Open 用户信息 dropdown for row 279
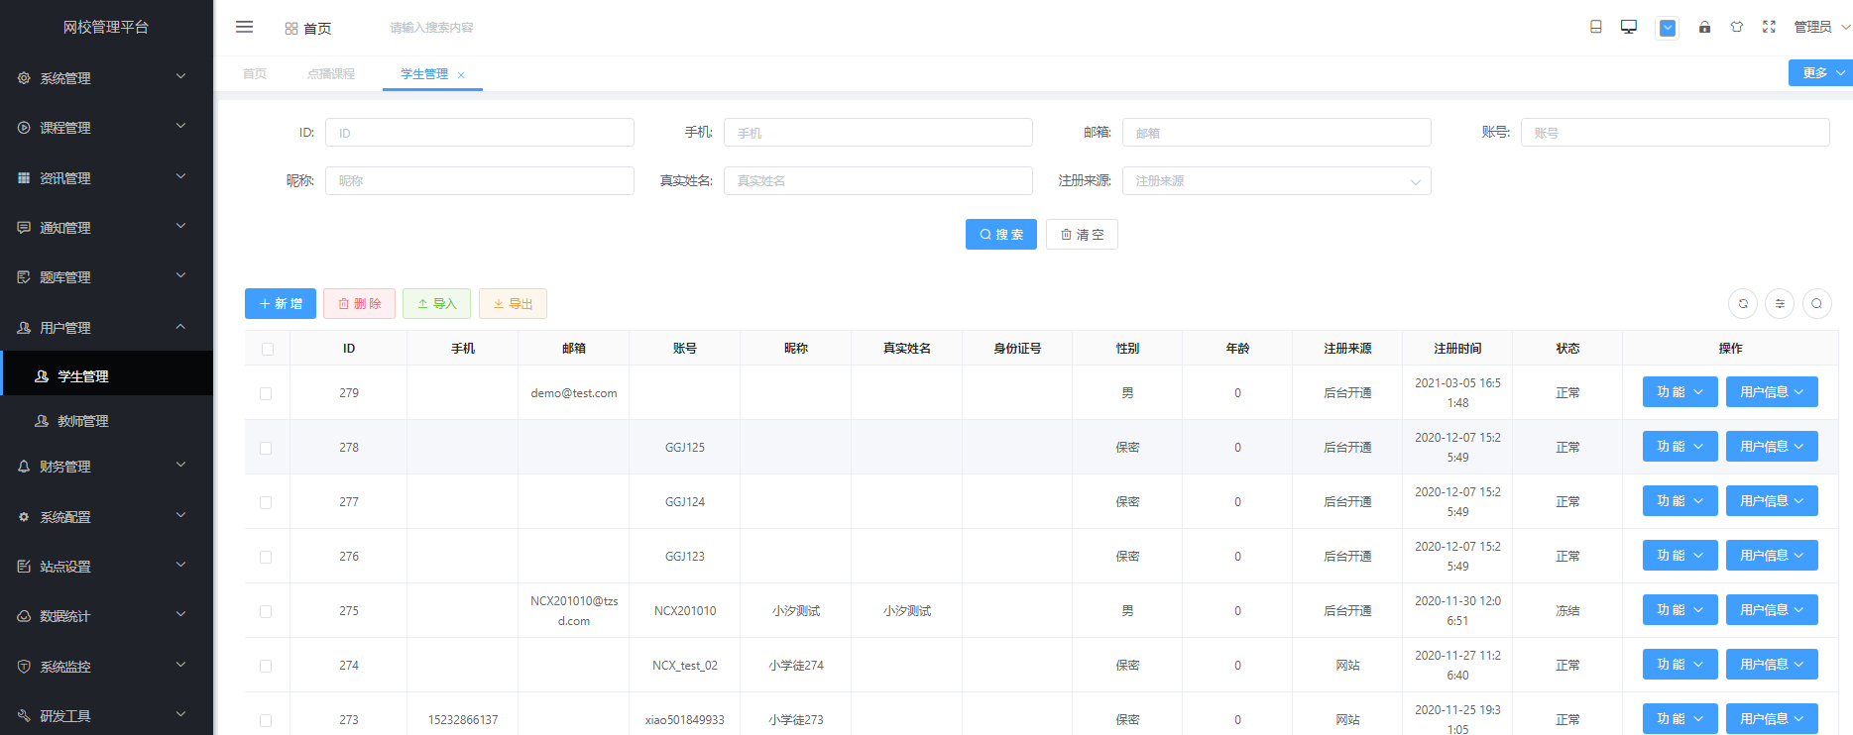1853x735 pixels. (1772, 392)
